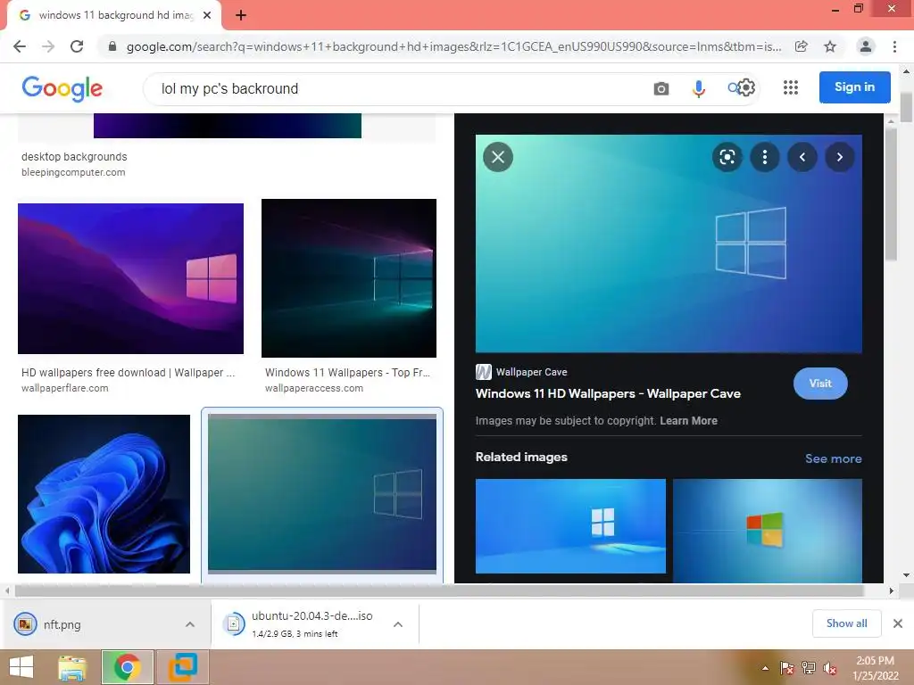Image resolution: width=914 pixels, height=685 pixels.
Task: Click the HD wallpapers free download caption
Action: coord(129,372)
